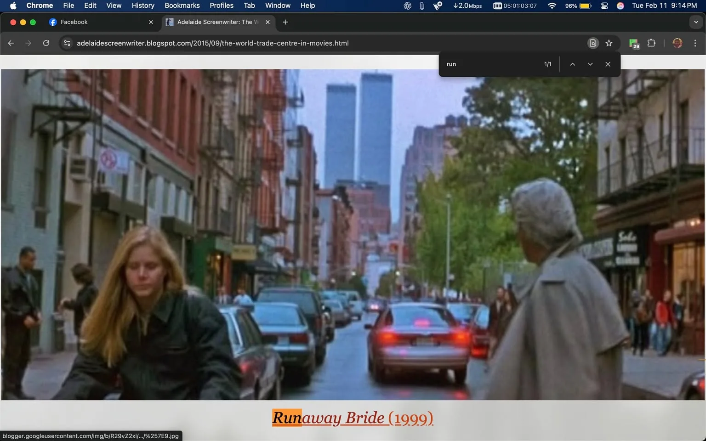The width and height of the screenshot is (706, 441).
Task: Open site information icon in address bar
Action: (67, 43)
